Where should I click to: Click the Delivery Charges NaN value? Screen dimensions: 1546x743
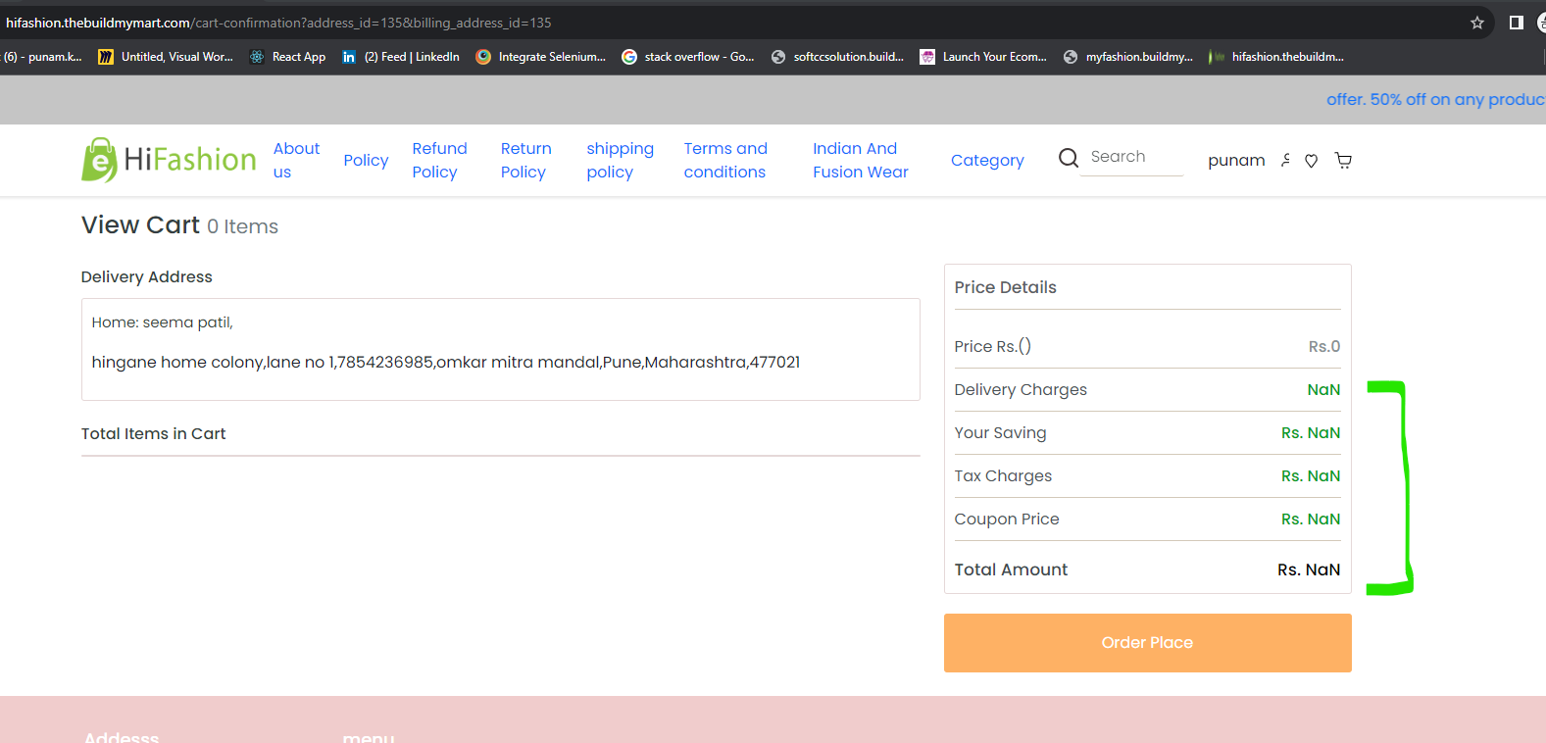[1323, 389]
